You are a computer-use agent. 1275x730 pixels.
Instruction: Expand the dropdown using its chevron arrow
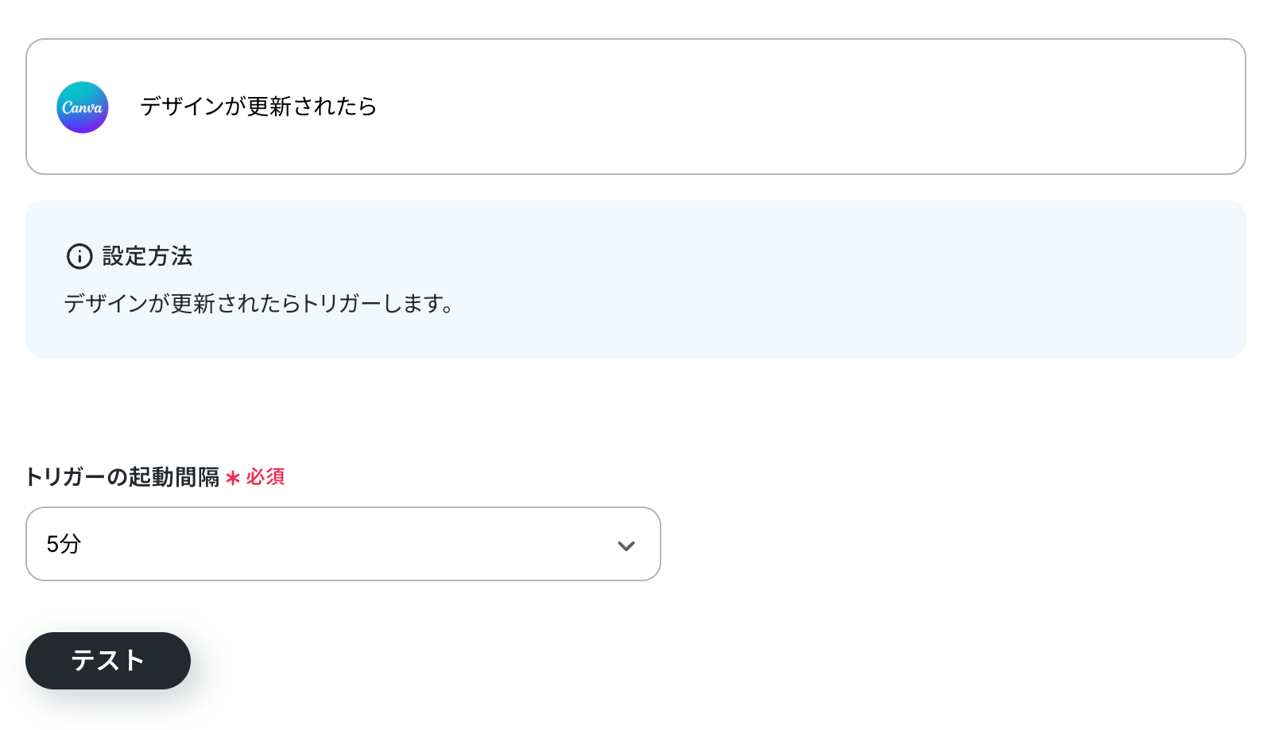tap(626, 546)
